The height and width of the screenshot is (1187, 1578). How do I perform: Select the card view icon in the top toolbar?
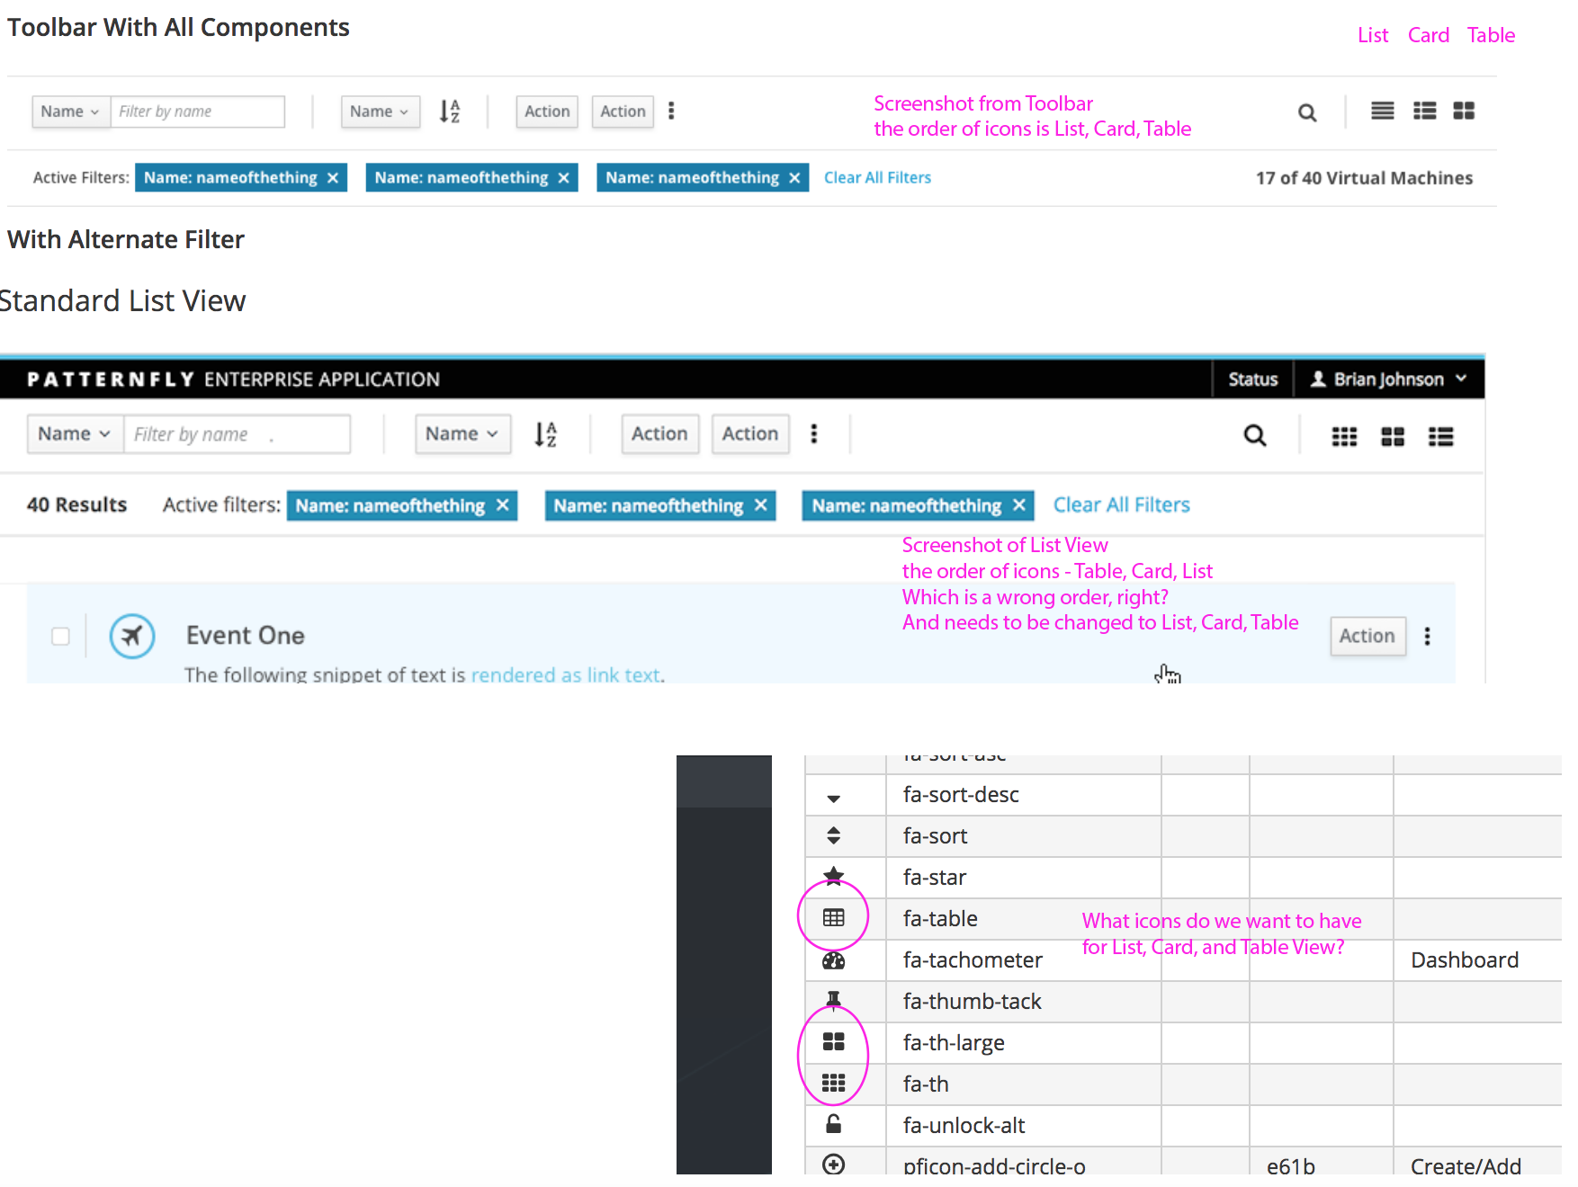pyautogui.click(x=1425, y=111)
